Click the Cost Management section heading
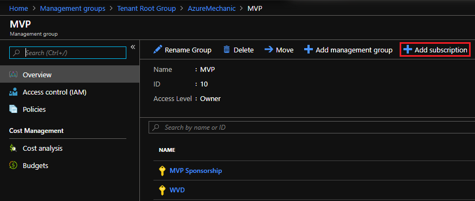The image size is (475, 201). click(x=36, y=131)
